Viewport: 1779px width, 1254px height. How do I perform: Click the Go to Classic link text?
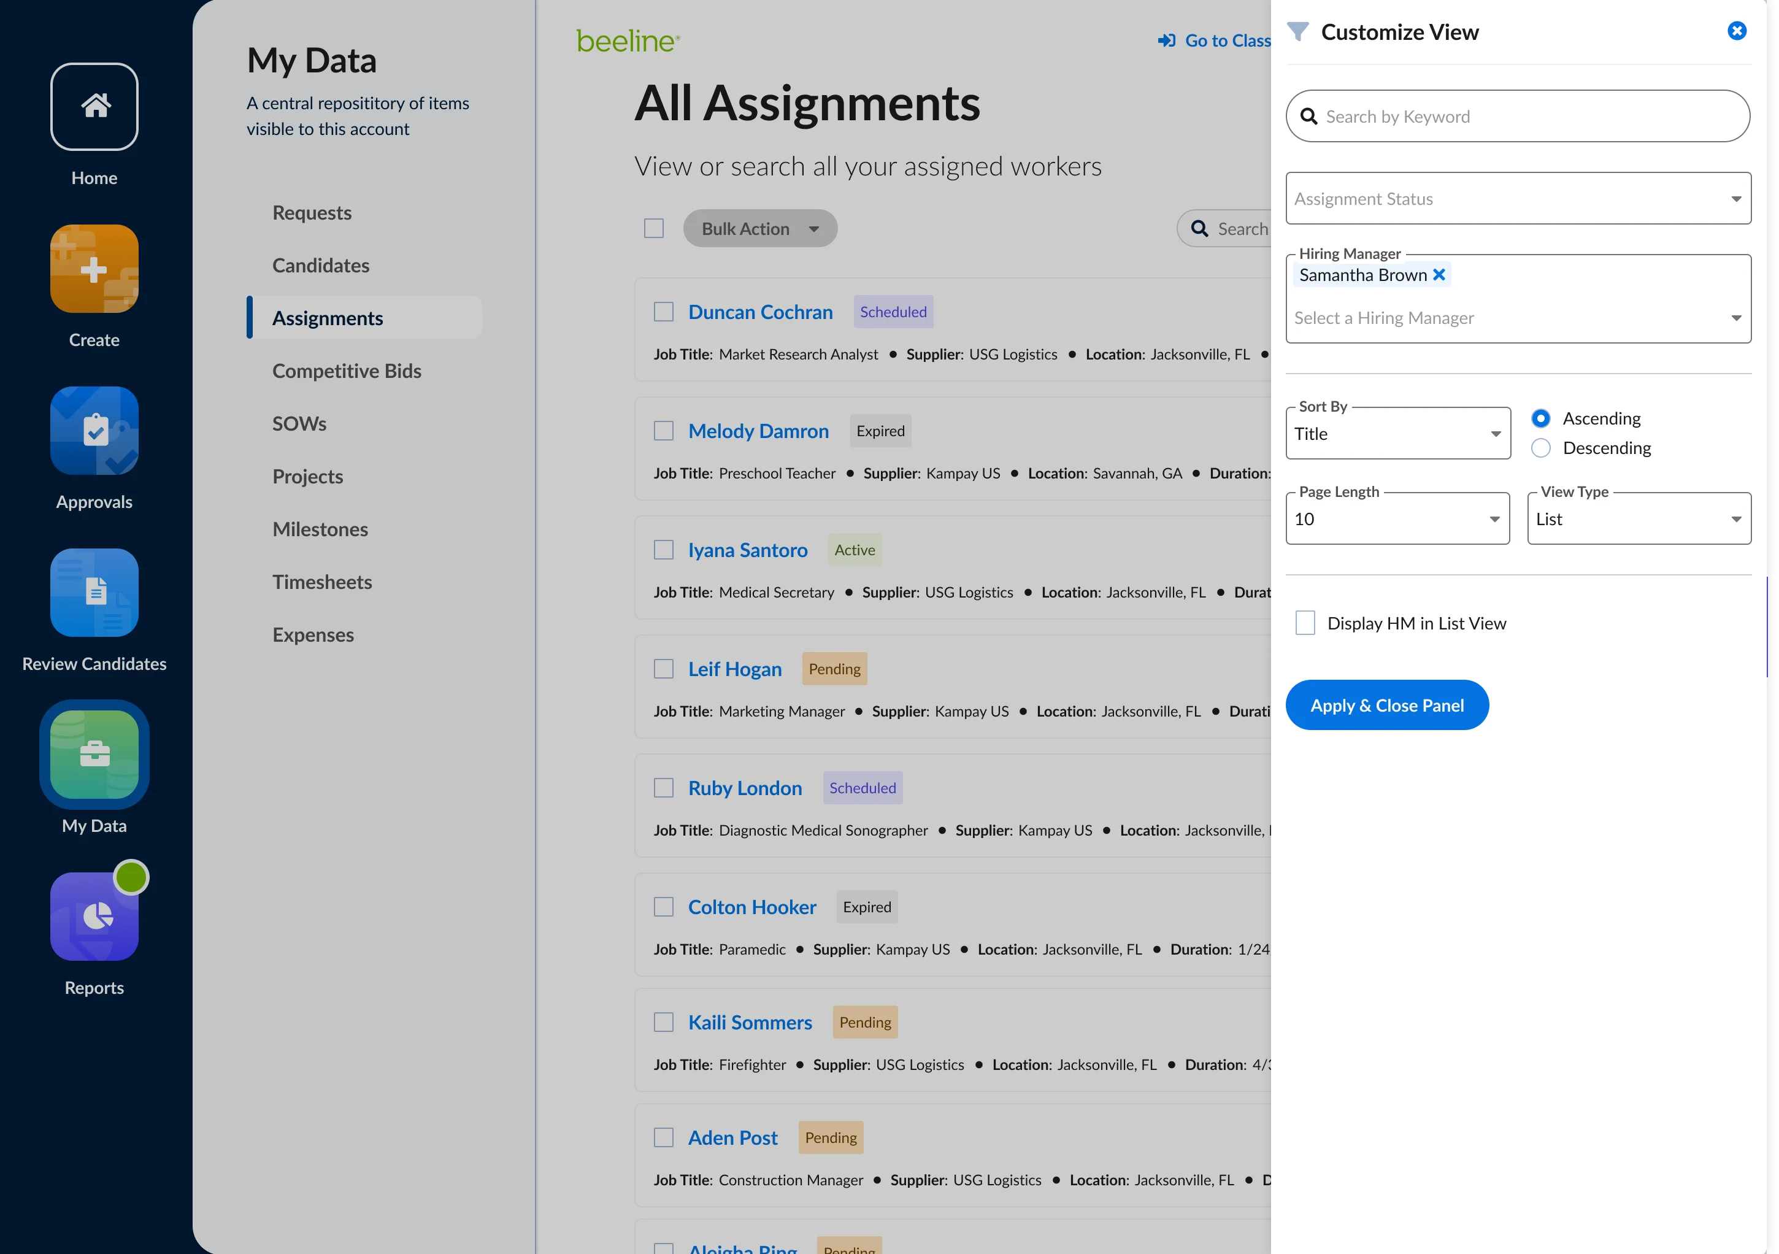pyautogui.click(x=1228, y=40)
